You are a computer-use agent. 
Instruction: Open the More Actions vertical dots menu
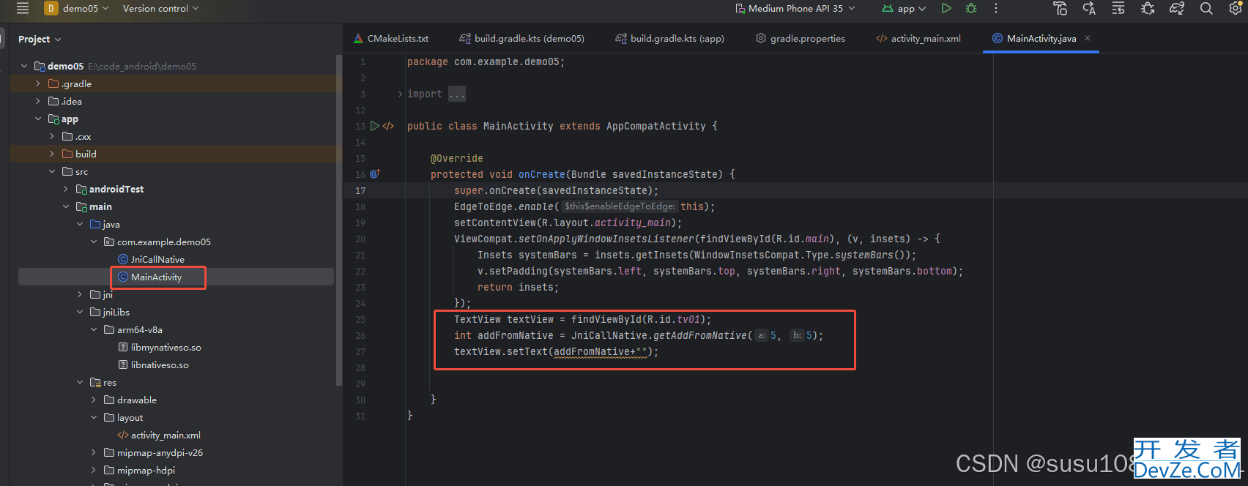[x=996, y=8]
